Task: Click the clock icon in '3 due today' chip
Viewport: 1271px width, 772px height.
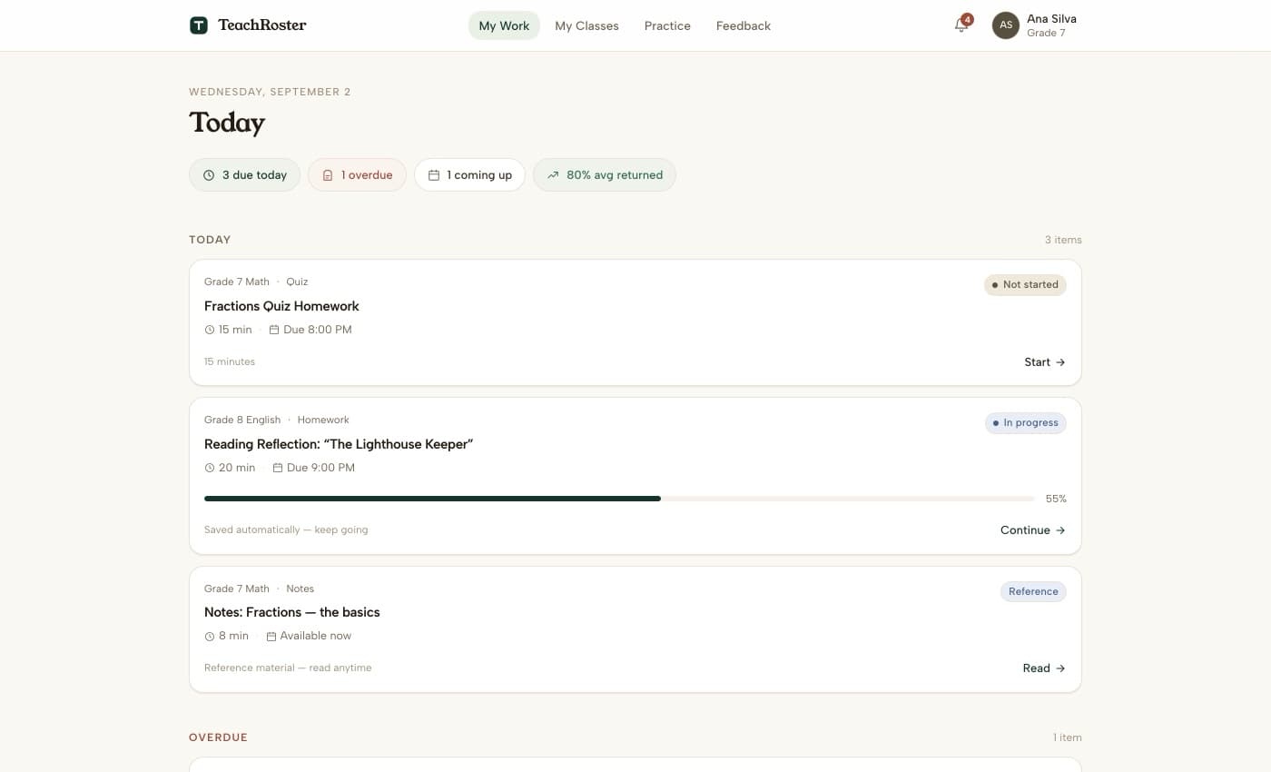Action: pyautogui.click(x=209, y=175)
